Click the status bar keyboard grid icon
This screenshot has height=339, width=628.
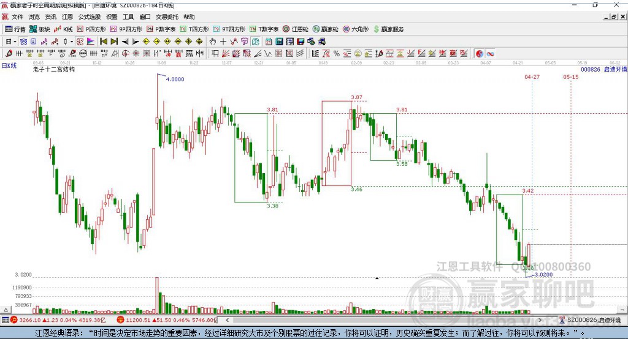pos(5,320)
